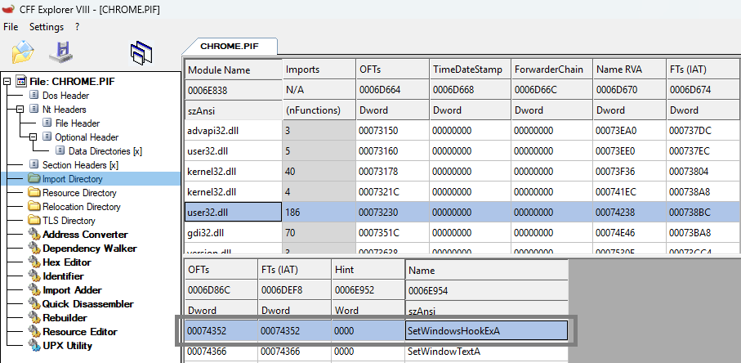Click the Dependency Walker tool icon

(x=34, y=248)
